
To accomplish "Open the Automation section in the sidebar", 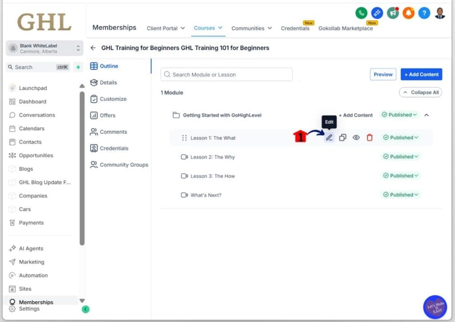I will 32,275.
